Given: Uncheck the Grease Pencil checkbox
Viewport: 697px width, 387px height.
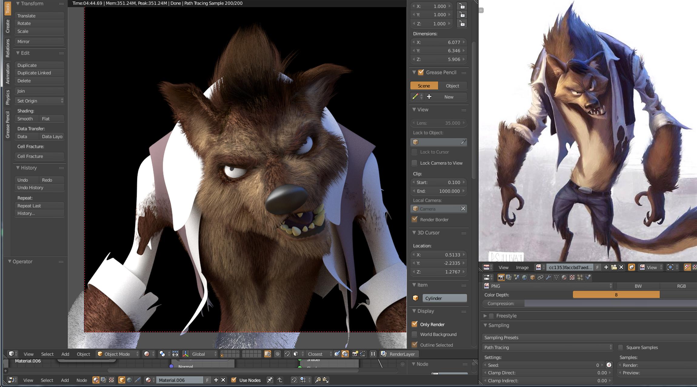Looking at the screenshot, I should click(421, 72).
